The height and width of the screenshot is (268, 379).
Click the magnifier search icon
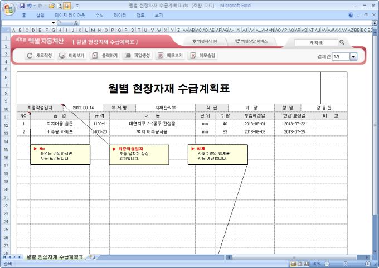tap(342, 42)
